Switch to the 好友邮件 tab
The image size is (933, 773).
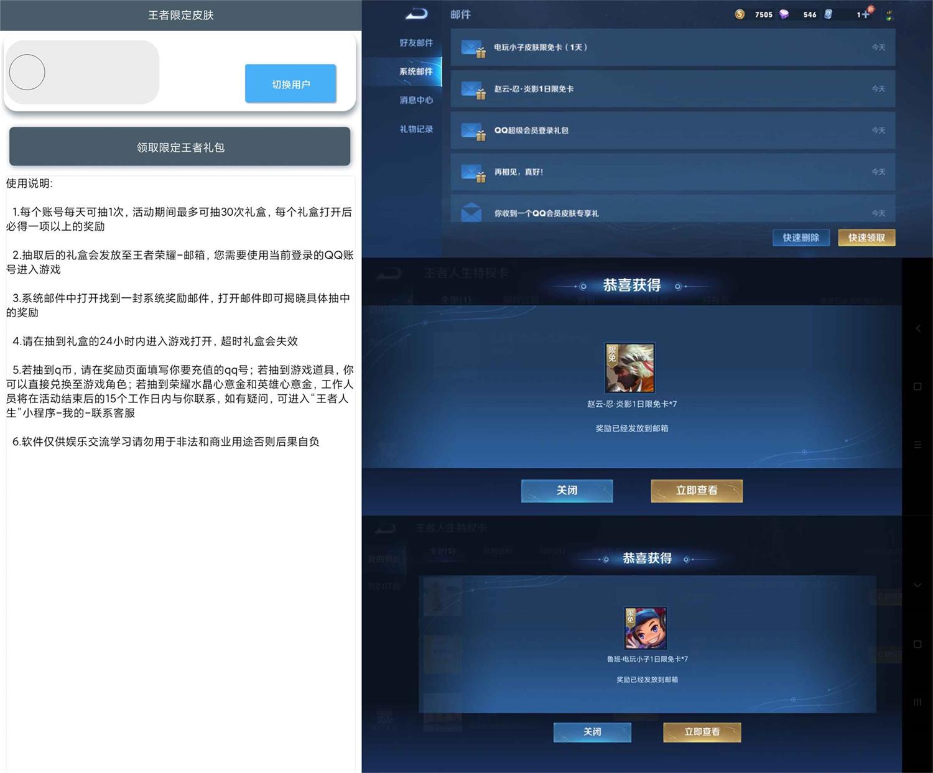tap(415, 42)
